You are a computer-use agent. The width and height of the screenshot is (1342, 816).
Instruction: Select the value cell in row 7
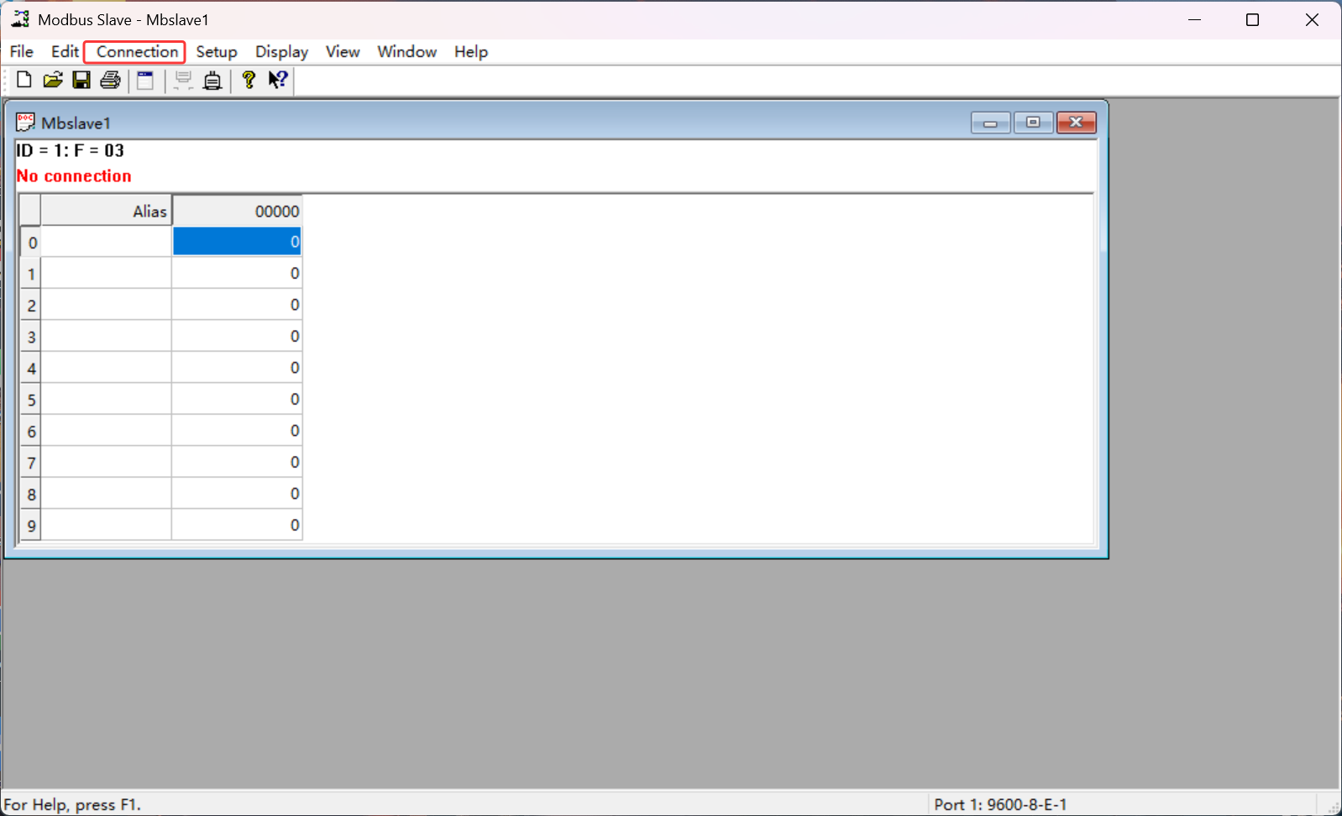coord(237,463)
